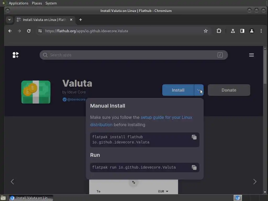Open the System menu
Image resolution: width=268 pixels, height=201 pixels.
pos(51,3)
